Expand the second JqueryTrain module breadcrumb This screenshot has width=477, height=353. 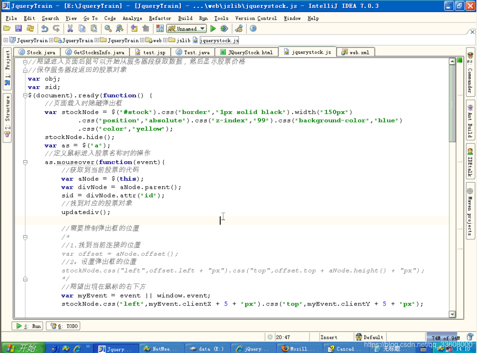pos(51,40)
